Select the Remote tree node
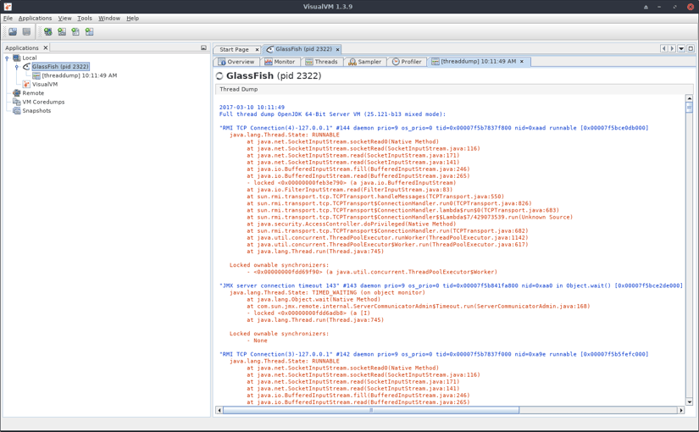This screenshot has width=699, height=432. pyautogui.click(x=33, y=92)
